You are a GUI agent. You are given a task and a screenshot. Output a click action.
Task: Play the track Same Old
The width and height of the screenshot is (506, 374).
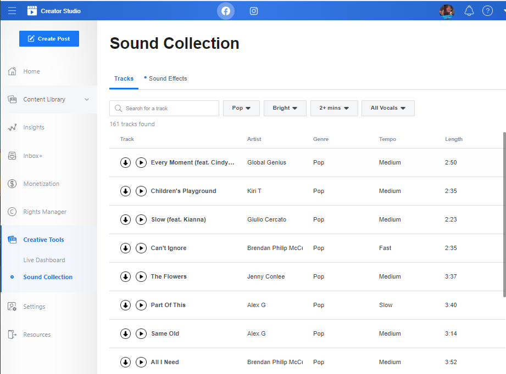[141, 334]
